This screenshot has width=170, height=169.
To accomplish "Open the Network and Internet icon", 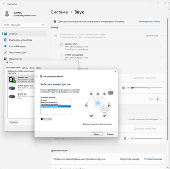I will (x=6, y=46).
